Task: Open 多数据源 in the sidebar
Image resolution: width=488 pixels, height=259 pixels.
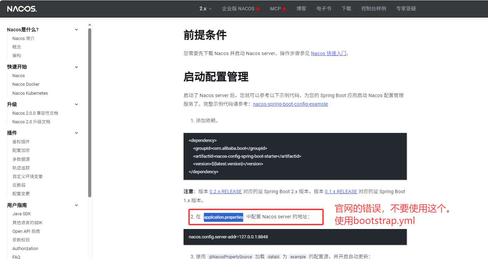Action: click(x=21, y=159)
